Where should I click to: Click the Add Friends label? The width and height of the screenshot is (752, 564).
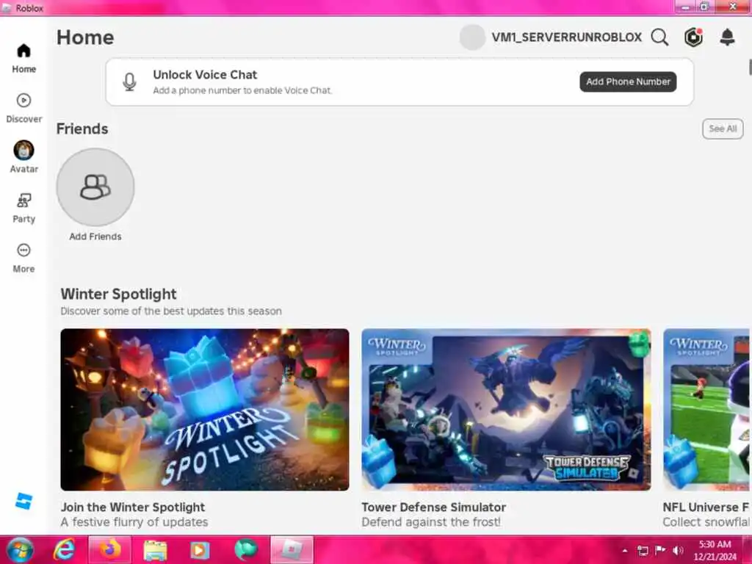[95, 236]
